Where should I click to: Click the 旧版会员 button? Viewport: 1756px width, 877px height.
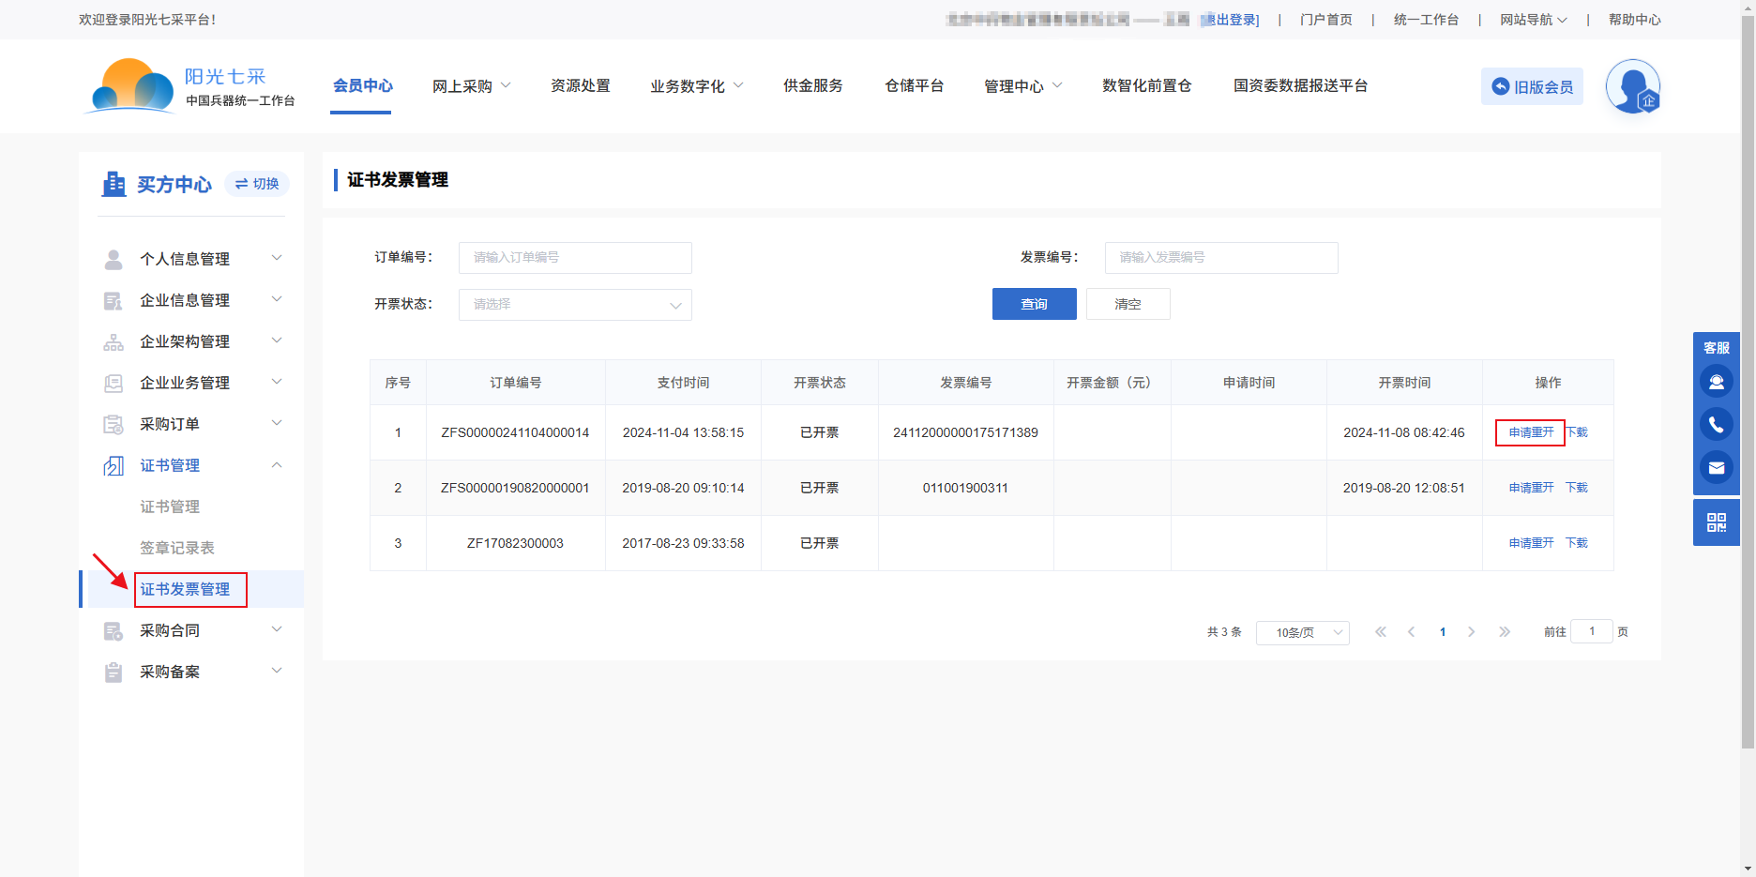[x=1532, y=87]
